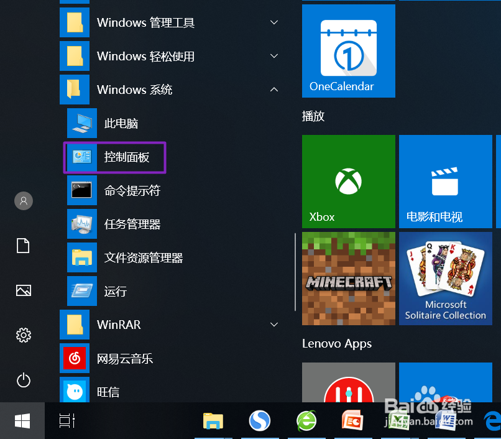Click the 播放 group heading

tap(313, 116)
